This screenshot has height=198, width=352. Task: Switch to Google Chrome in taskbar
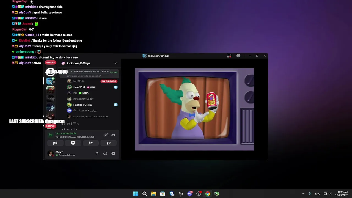point(208,194)
